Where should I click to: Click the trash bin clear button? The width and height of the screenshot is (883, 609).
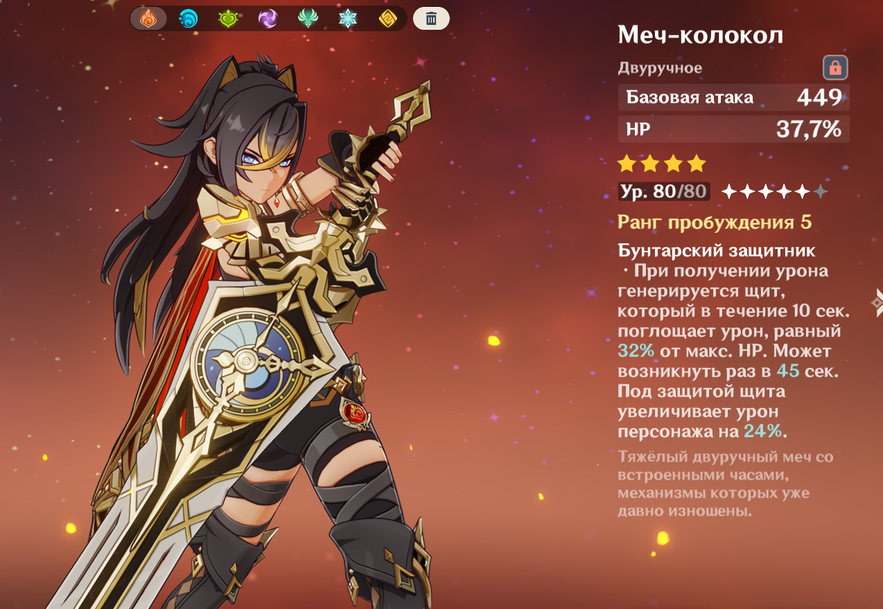click(431, 19)
